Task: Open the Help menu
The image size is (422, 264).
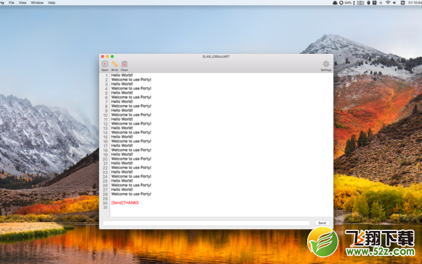Action: pos(51,3)
